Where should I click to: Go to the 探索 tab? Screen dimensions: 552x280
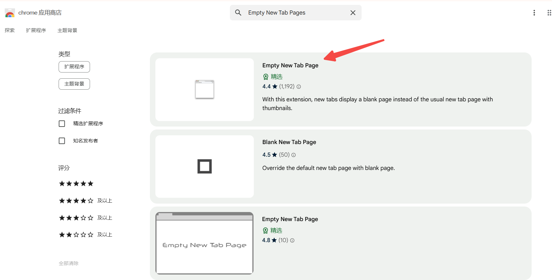tap(10, 30)
